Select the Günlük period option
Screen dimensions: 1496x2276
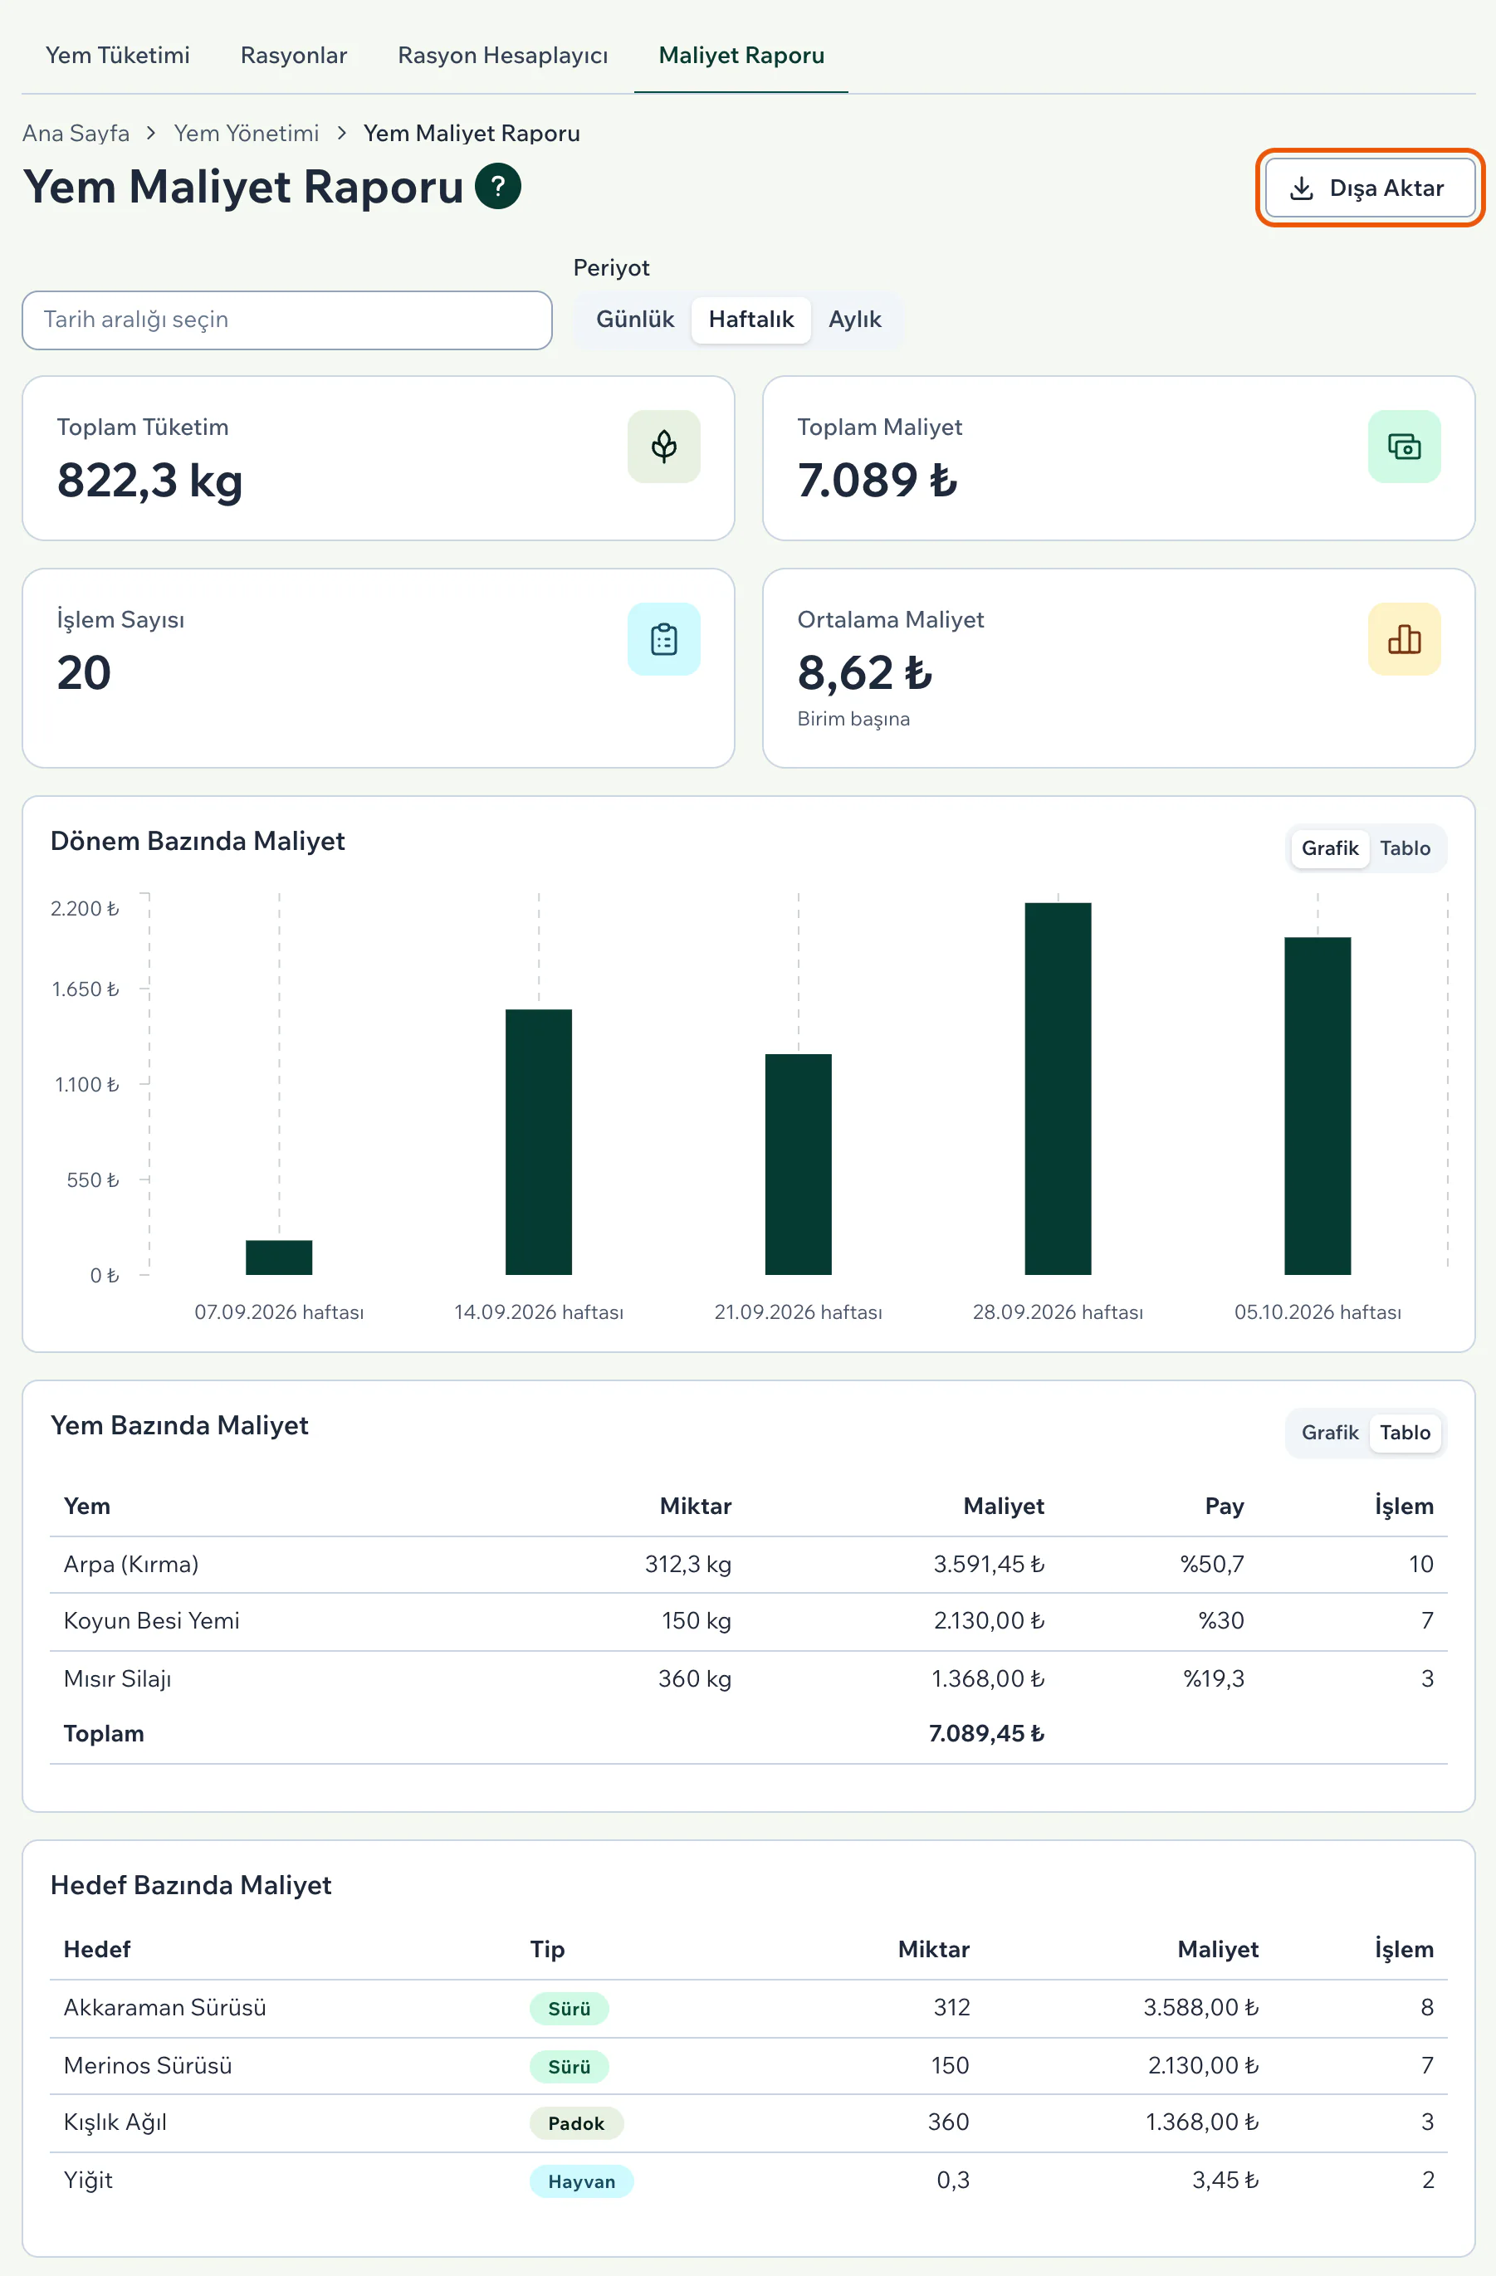pyautogui.click(x=634, y=320)
